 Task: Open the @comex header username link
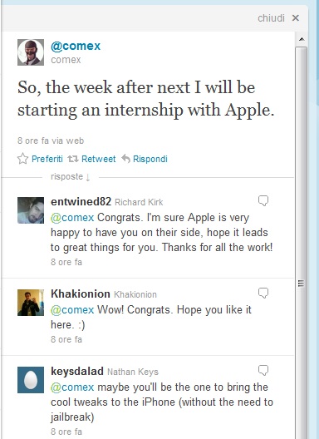click(x=76, y=46)
